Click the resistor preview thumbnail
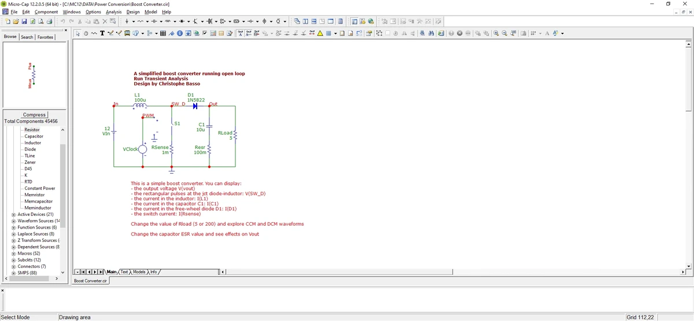This screenshot has width=694, height=321. [33, 76]
